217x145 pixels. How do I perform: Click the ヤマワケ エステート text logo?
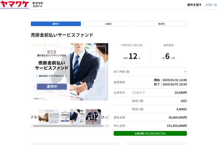tap(38, 5)
